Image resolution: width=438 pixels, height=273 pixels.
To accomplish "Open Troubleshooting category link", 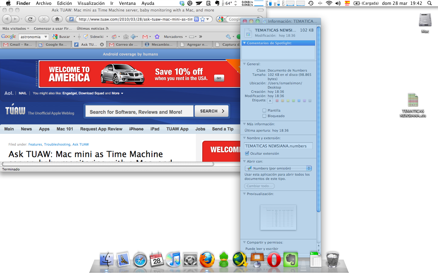I will pyautogui.click(x=57, y=144).
